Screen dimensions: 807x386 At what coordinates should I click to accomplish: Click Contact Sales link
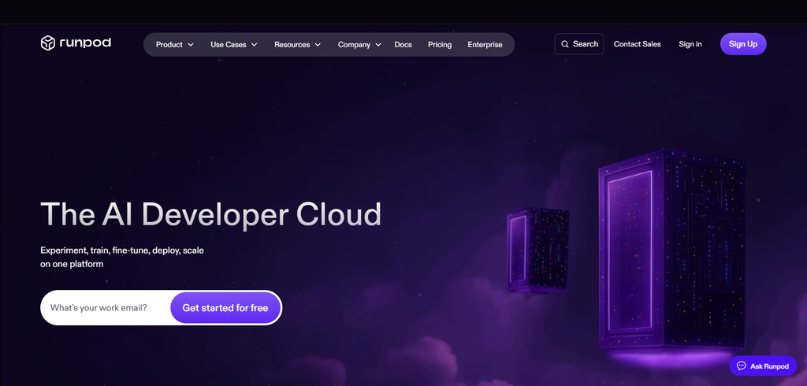pyautogui.click(x=637, y=44)
